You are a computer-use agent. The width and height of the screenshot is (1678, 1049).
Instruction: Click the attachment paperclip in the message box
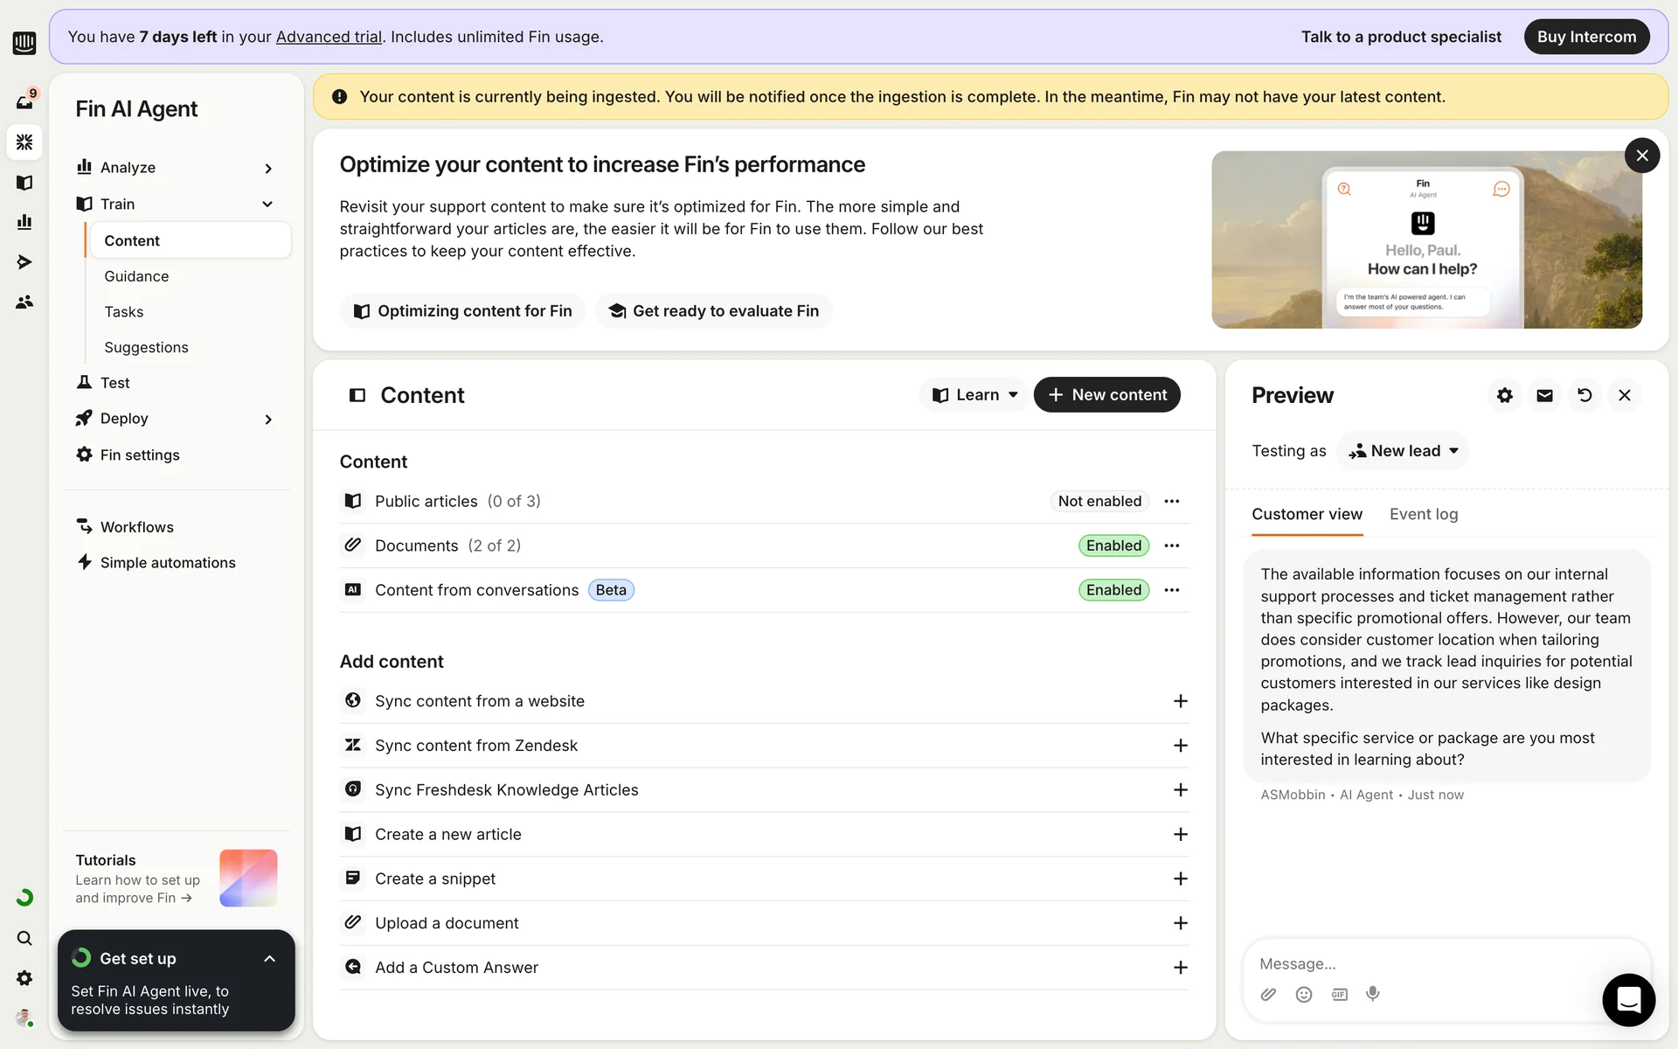coord(1268,994)
